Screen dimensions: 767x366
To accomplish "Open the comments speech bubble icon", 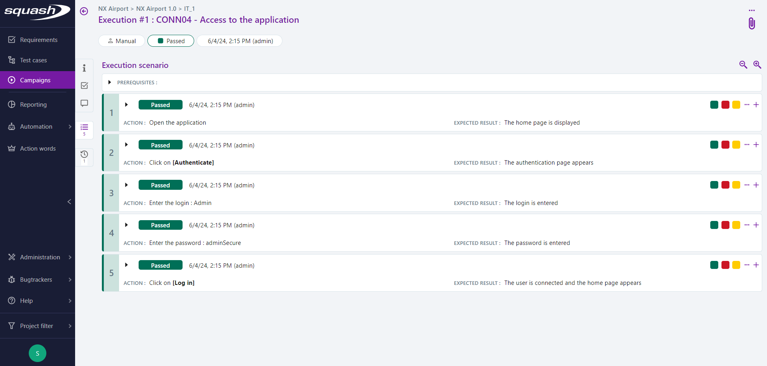I will pos(84,103).
